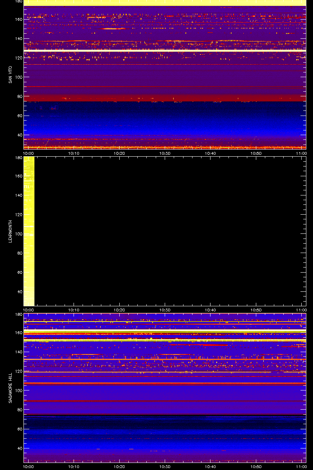Viewport: 313px width, 470px height.
Task: Click the 160 frequency tick on Sagamore Hill axis
Action: point(18,333)
